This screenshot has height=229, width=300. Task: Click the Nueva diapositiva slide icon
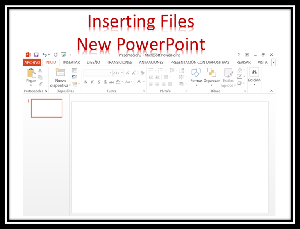click(x=61, y=72)
